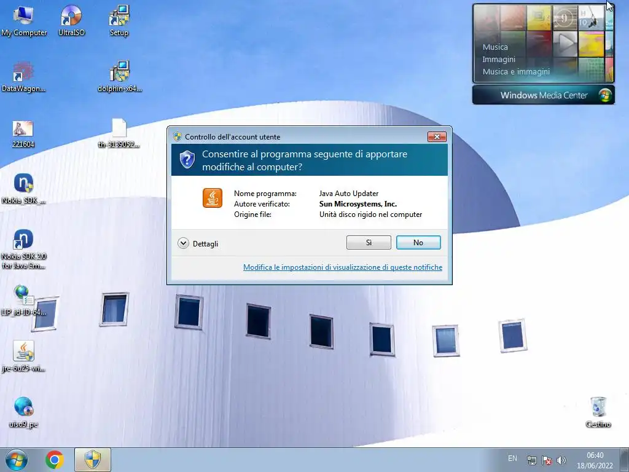Select the LIP_id-ID-64 desktop icon
Screen dimensions: 629x472
(x=23, y=301)
